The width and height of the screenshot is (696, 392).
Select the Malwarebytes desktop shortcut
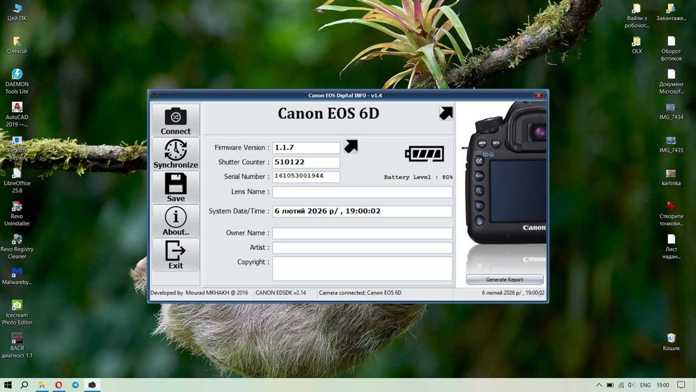click(x=17, y=276)
